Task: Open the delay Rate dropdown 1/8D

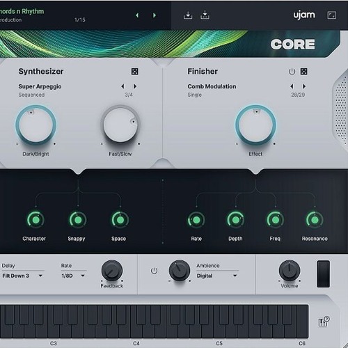Action: point(73,276)
